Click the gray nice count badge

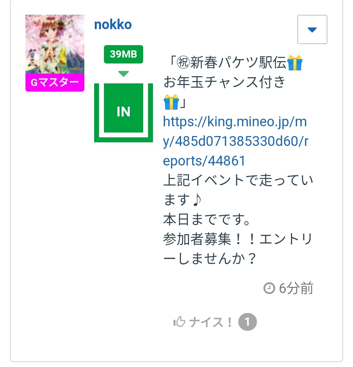(247, 322)
